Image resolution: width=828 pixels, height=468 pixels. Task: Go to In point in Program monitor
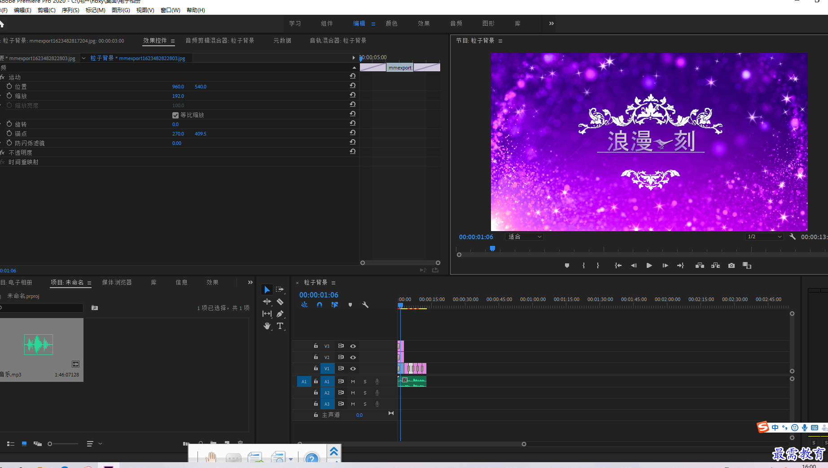tap(618, 266)
